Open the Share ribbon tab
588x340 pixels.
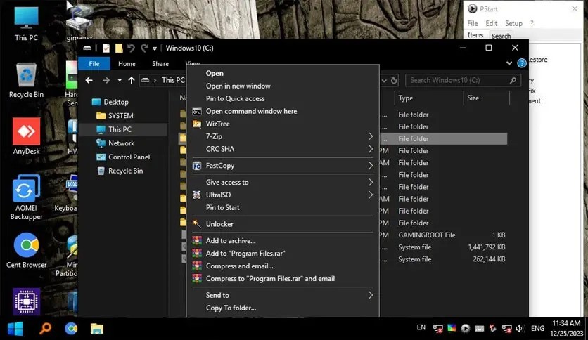point(160,64)
